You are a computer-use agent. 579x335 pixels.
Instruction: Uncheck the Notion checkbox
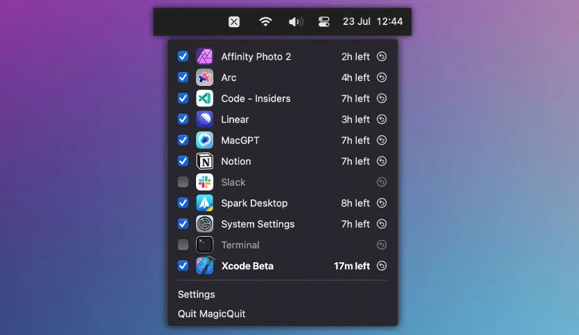[183, 161]
